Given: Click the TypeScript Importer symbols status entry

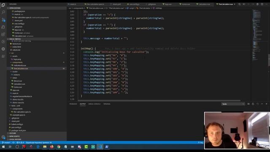Looking at the screenshot, I should point(39,143).
